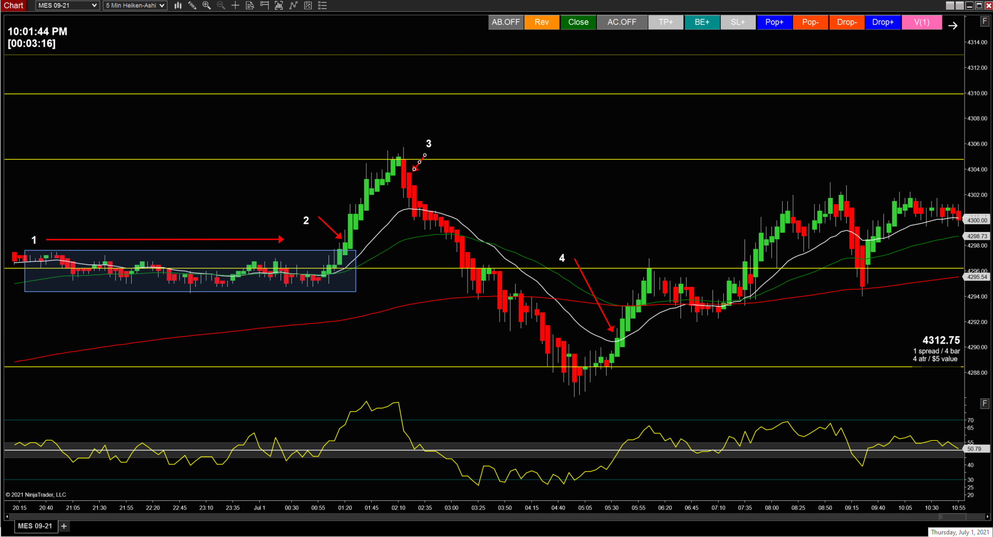Click the 4295.54 price marker on scale
This screenshot has width=993, height=537.
pyautogui.click(x=976, y=277)
